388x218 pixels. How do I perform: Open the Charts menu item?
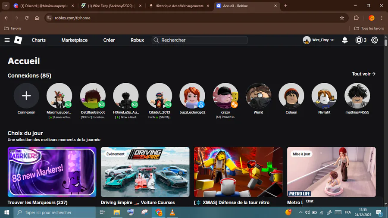(x=39, y=40)
